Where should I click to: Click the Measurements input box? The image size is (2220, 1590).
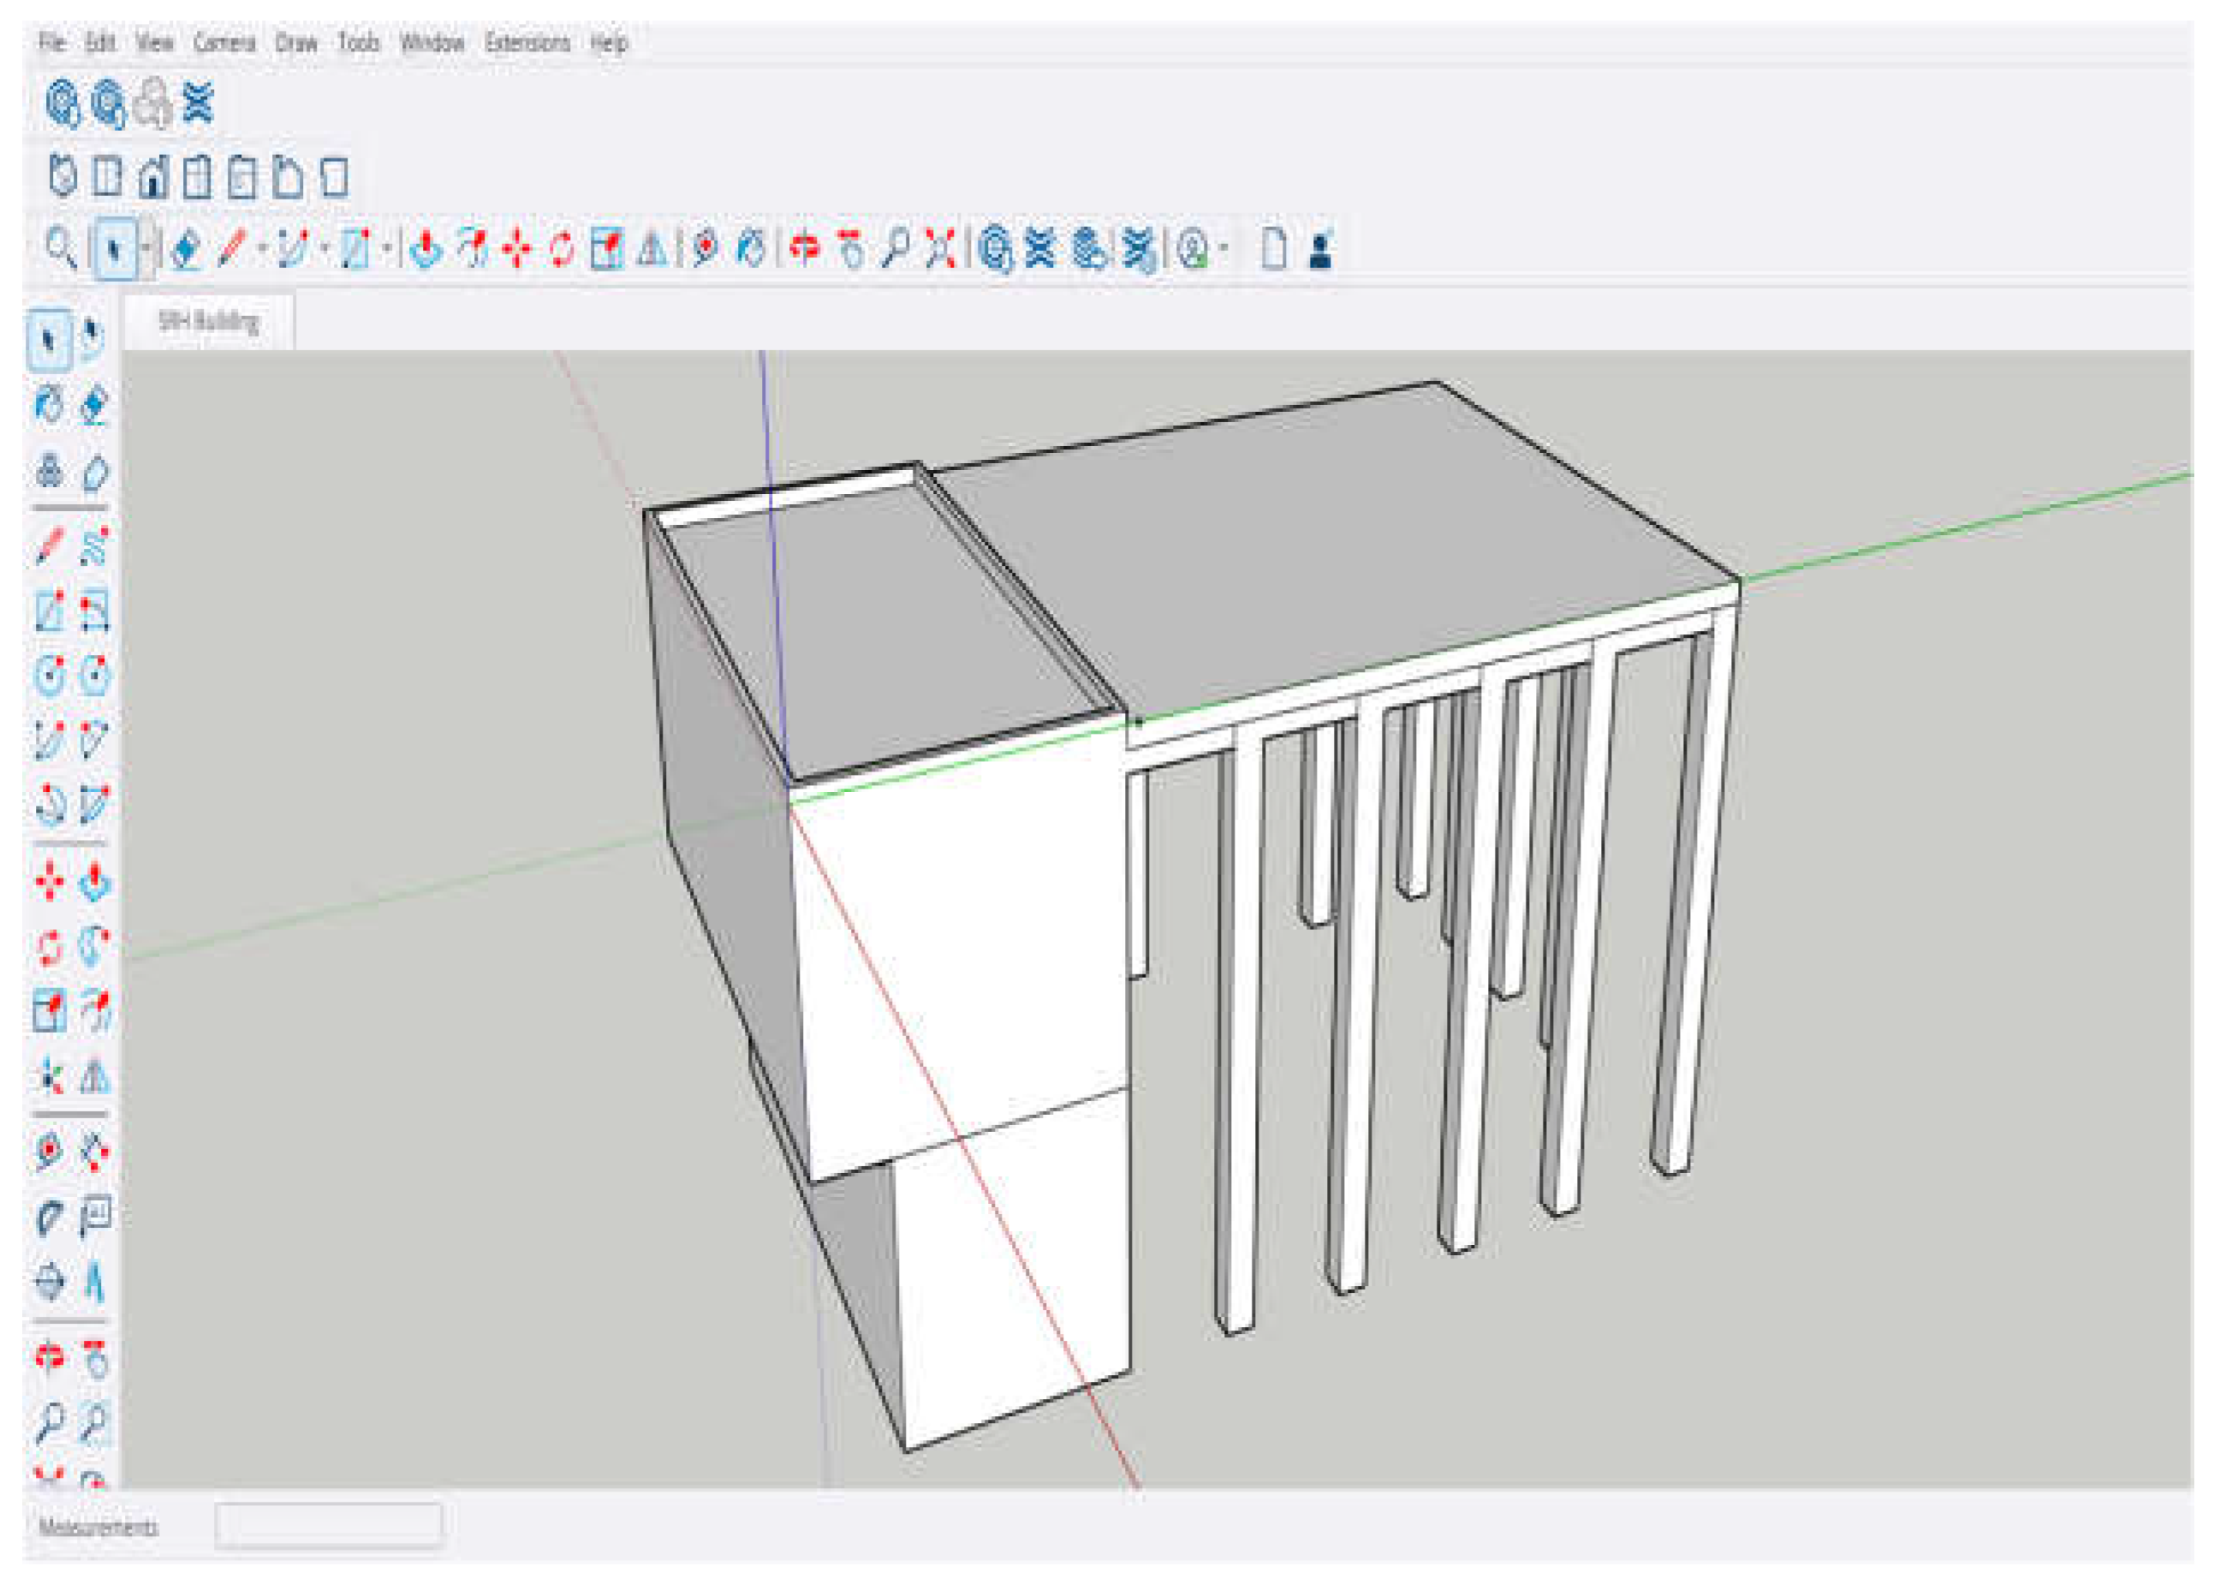coord(328,1526)
